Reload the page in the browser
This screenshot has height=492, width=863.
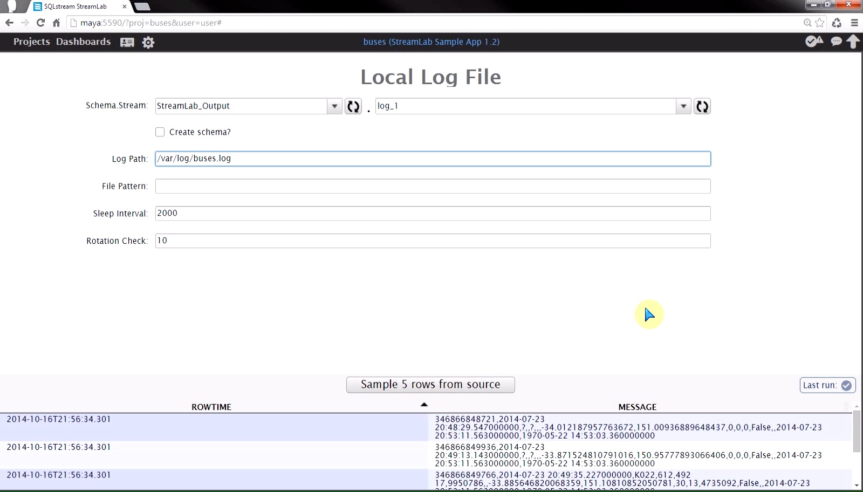pos(40,23)
